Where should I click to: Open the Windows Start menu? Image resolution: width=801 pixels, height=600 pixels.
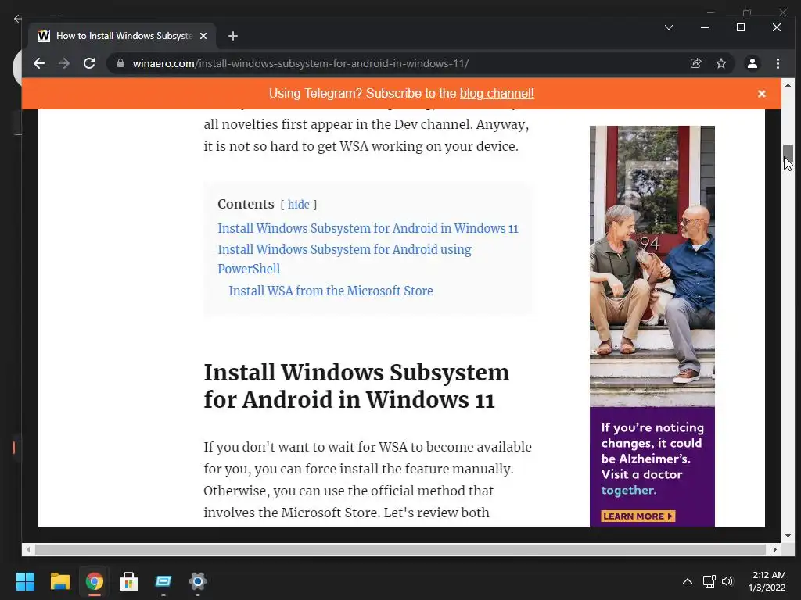(25, 581)
